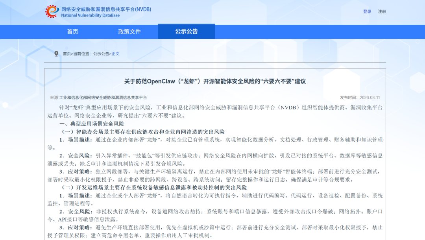
Task: Click the 注册 link
Action: [x=382, y=12]
